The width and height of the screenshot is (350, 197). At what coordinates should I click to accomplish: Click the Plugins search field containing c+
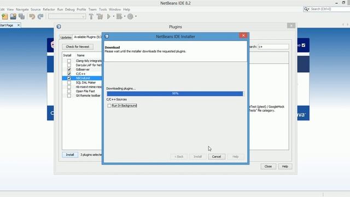coord(273,47)
